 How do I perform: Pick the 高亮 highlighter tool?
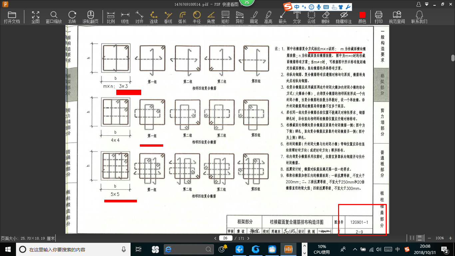pos(268,17)
